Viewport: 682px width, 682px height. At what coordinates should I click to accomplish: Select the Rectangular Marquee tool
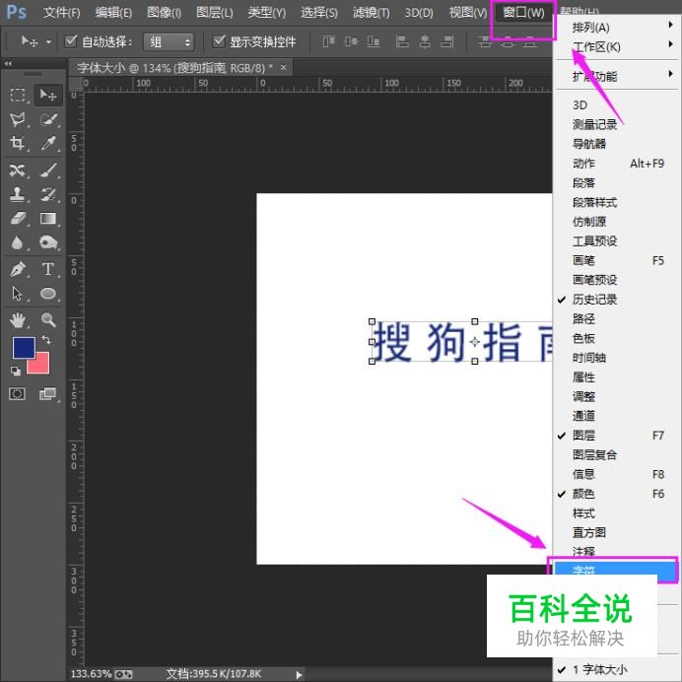[18, 95]
